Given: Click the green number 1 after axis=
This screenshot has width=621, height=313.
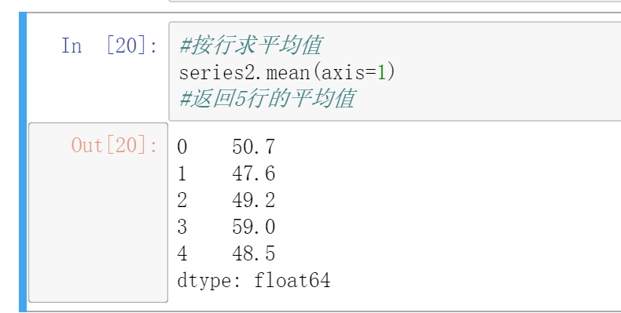Looking at the screenshot, I should (381, 73).
